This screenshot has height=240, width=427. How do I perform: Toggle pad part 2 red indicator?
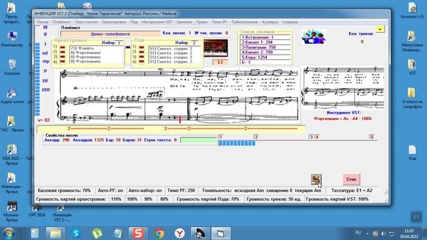[x=141, y=52]
